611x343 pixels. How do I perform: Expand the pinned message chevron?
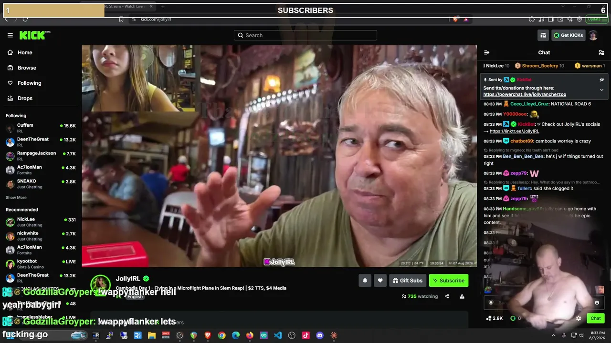coord(601,90)
